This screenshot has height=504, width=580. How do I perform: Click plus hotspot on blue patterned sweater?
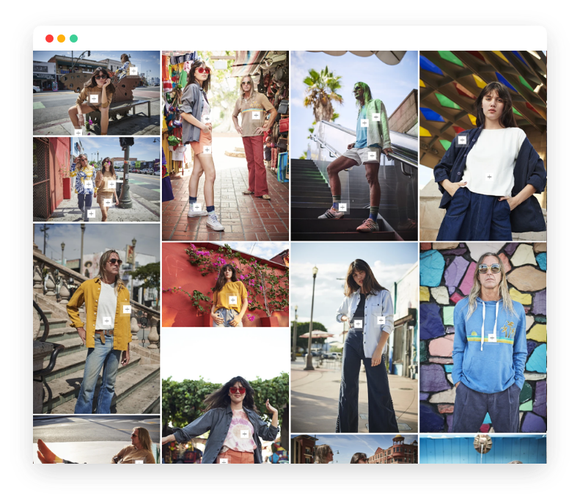click(x=88, y=184)
